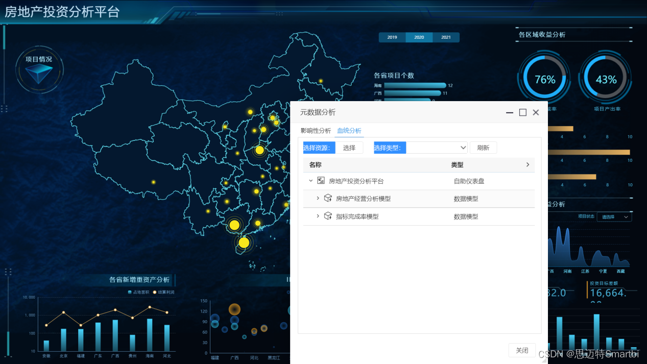Viewport: 647px width, 364px height.
Task: Click the arrow icon in the 类型 column header
Action: click(528, 165)
